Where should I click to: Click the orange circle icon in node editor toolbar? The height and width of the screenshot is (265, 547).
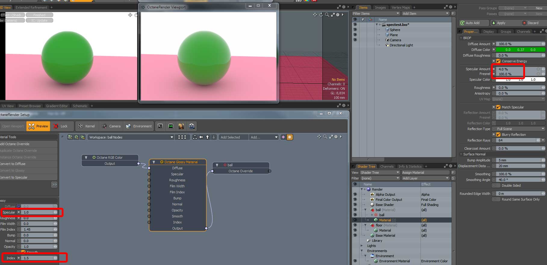click(290, 137)
